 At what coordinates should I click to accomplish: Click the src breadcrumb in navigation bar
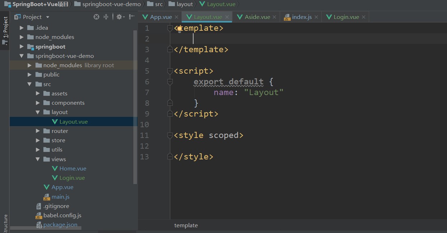(155, 4)
